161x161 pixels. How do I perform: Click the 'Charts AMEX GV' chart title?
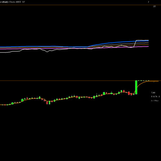pos(17,2)
